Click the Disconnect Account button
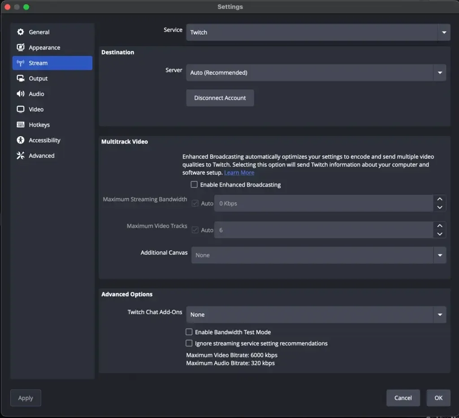The width and height of the screenshot is (459, 418). point(220,98)
